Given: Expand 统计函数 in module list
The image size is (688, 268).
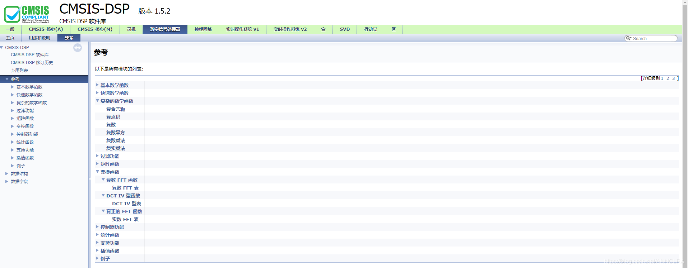Looking at the screenshot, I should pyautogui.click(x=97, y=235).
